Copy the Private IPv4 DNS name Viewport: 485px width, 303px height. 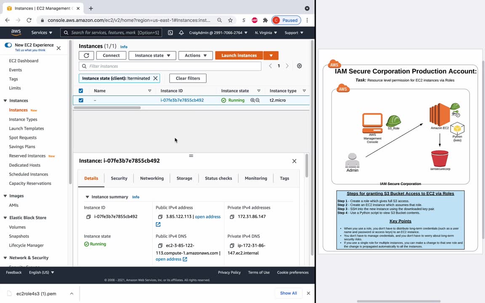(232, 245)
